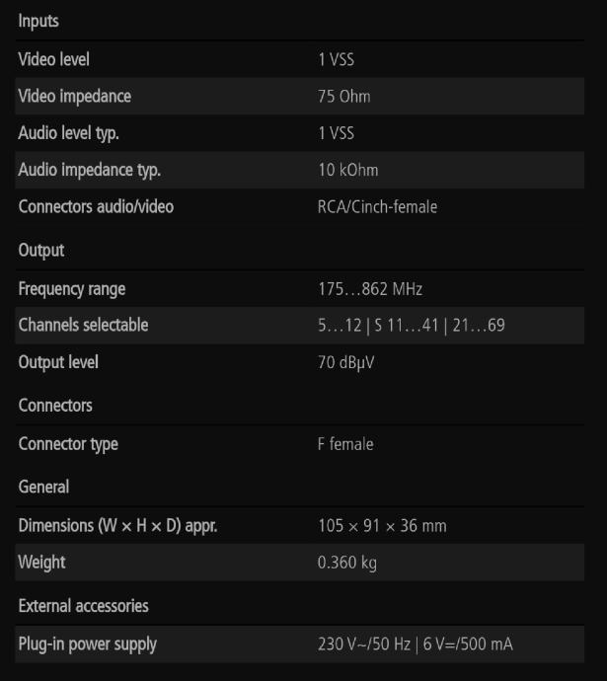This screenshot has width=607, height=681.
Task: Select the Plug-in power supply label
Action: pyautogui.click(x=87, y=644)
